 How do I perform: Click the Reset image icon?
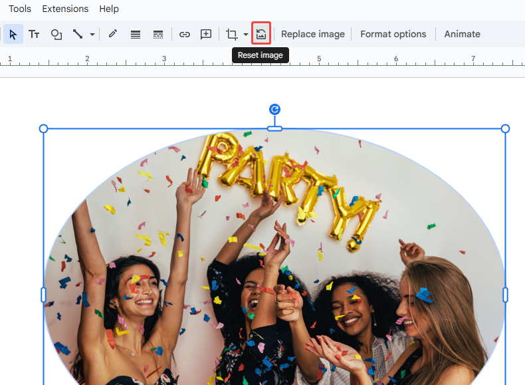[x=261, y=34]
